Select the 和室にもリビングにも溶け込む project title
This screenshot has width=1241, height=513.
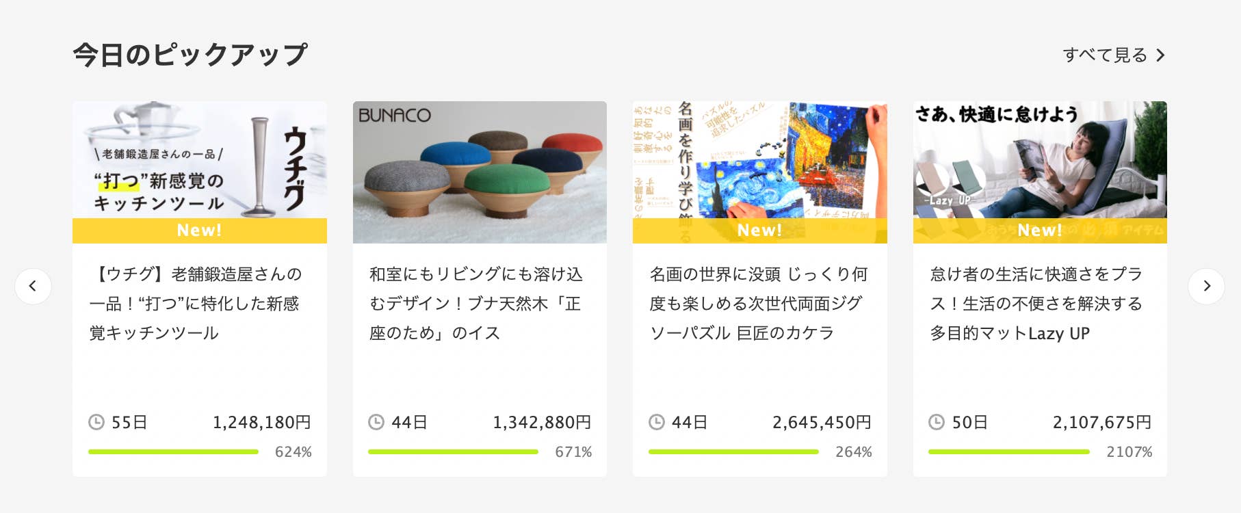click(476, 304)
